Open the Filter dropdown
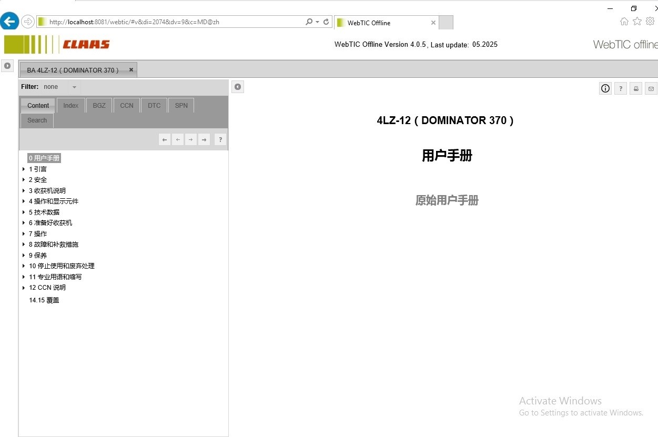Screen dimensions: 658x437 [74, 87]
